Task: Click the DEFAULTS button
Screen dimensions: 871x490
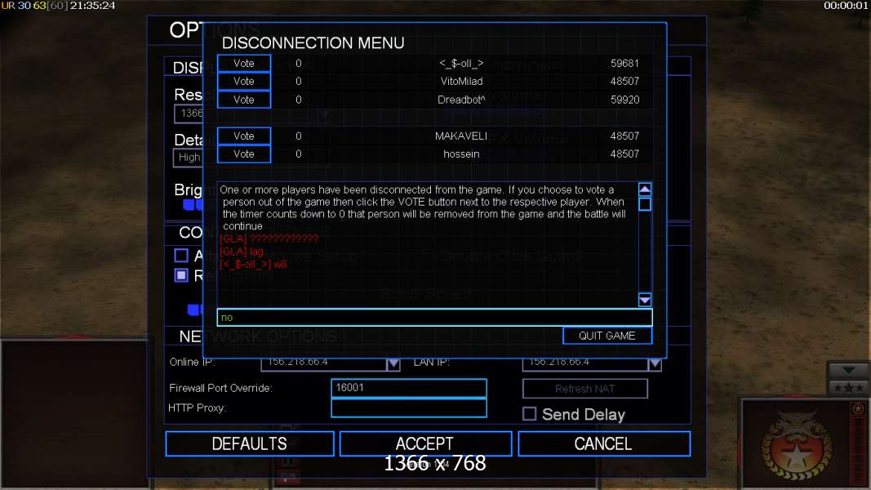Action: click(x=250, y=444)
